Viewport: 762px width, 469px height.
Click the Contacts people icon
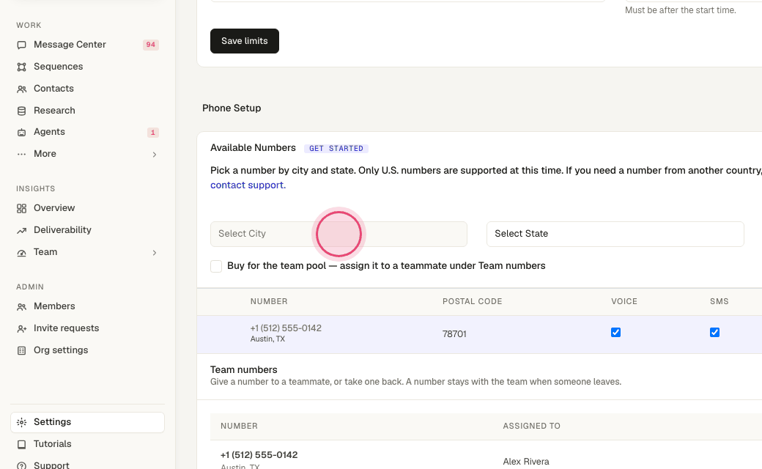(x=21, y=89)
